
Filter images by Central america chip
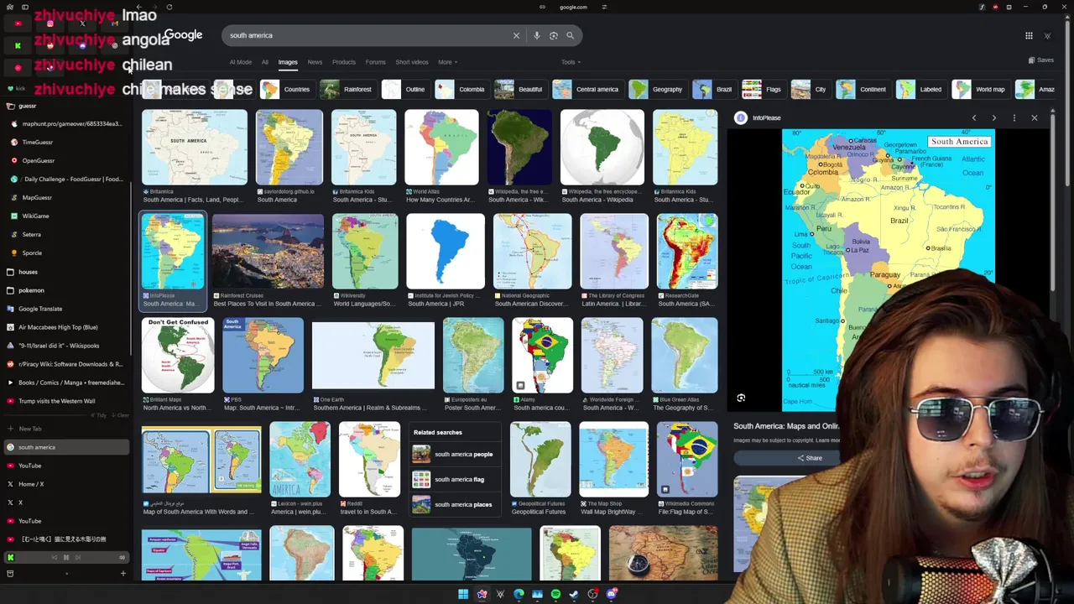(x=587, y=89)
